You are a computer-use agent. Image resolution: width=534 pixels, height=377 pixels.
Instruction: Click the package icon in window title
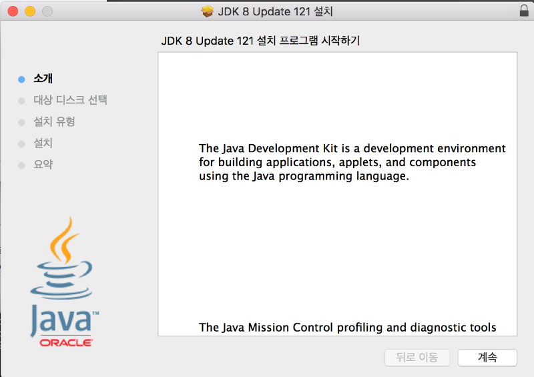point(207,11)
